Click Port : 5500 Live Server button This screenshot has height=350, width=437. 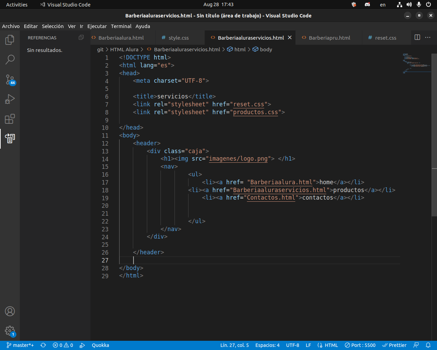click(x=360, y=345)
